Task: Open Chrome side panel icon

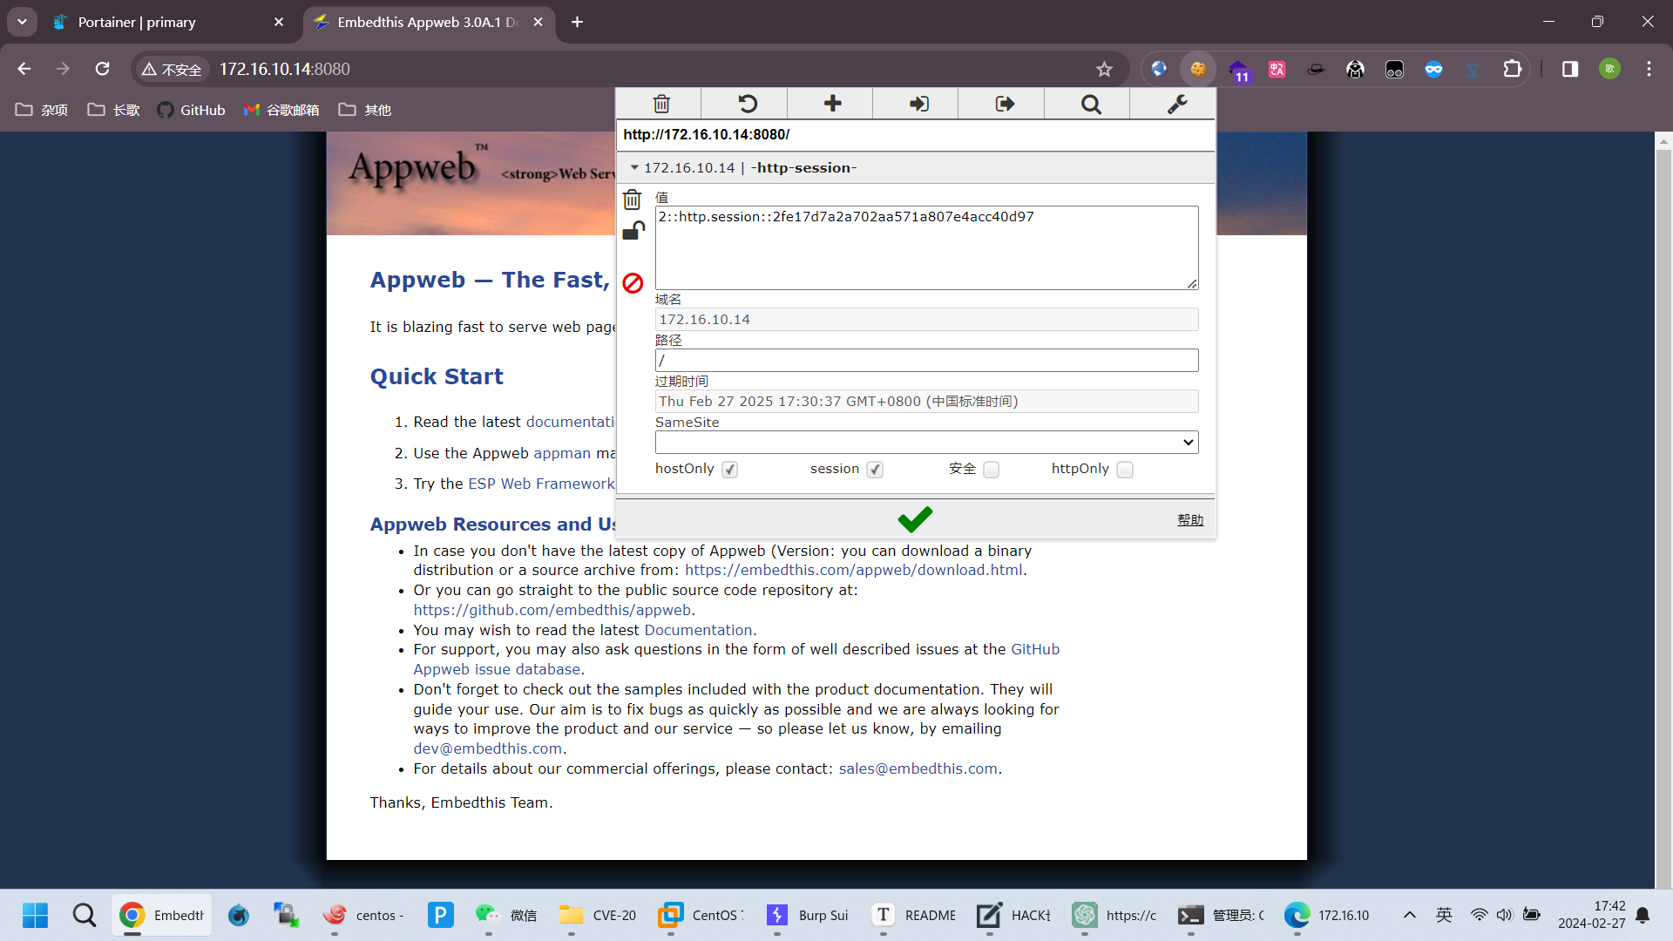Action: 1570,69
